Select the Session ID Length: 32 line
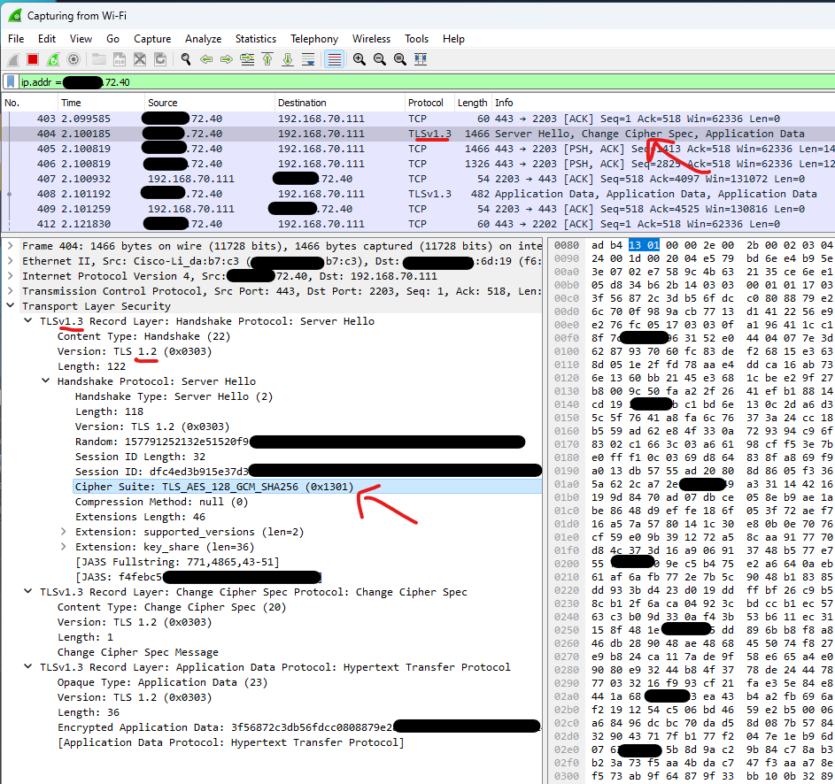This screenshot has width=835, height=784. point(140,457)
